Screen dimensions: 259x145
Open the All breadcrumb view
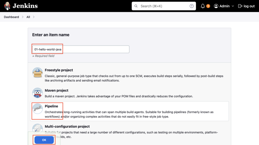point(28,17)
